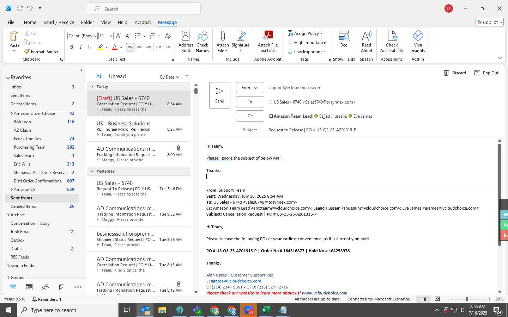Viewport: 508px width, 317px height.
Task: Discard the draft message
Action: (x=455, y=73)
